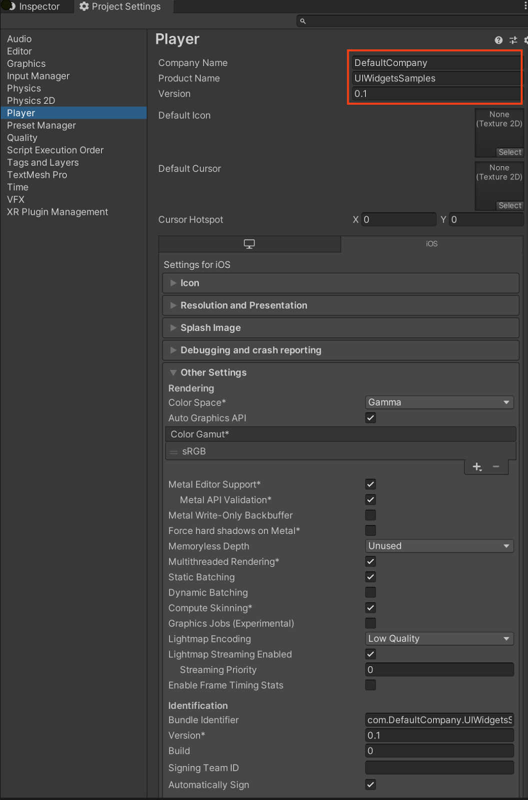Expand the Resolution and Presentation section
The image size is (528, 800).
[243, 305]
